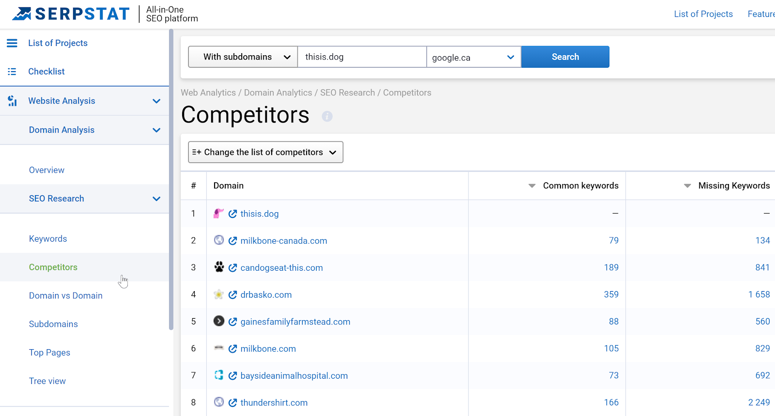Open external link icon for candogseat-this.com

click(x=232, y=268)
